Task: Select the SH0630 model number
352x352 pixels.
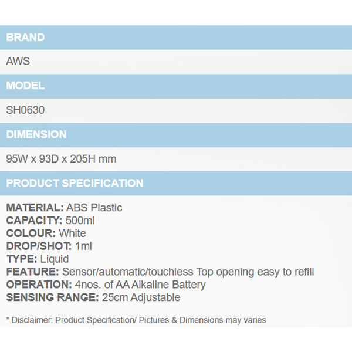Action: [x=25, y=110]
